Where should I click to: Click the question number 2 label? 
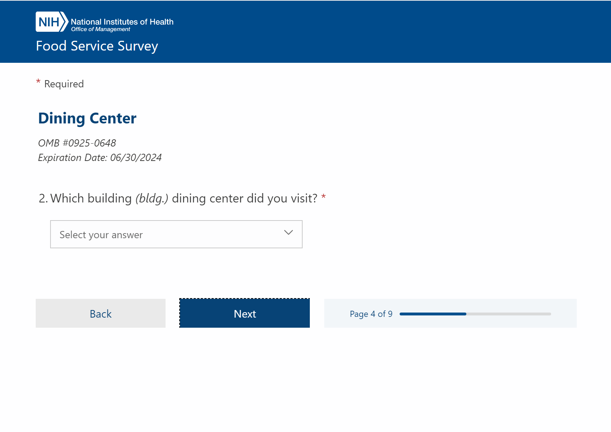(43, 198)
